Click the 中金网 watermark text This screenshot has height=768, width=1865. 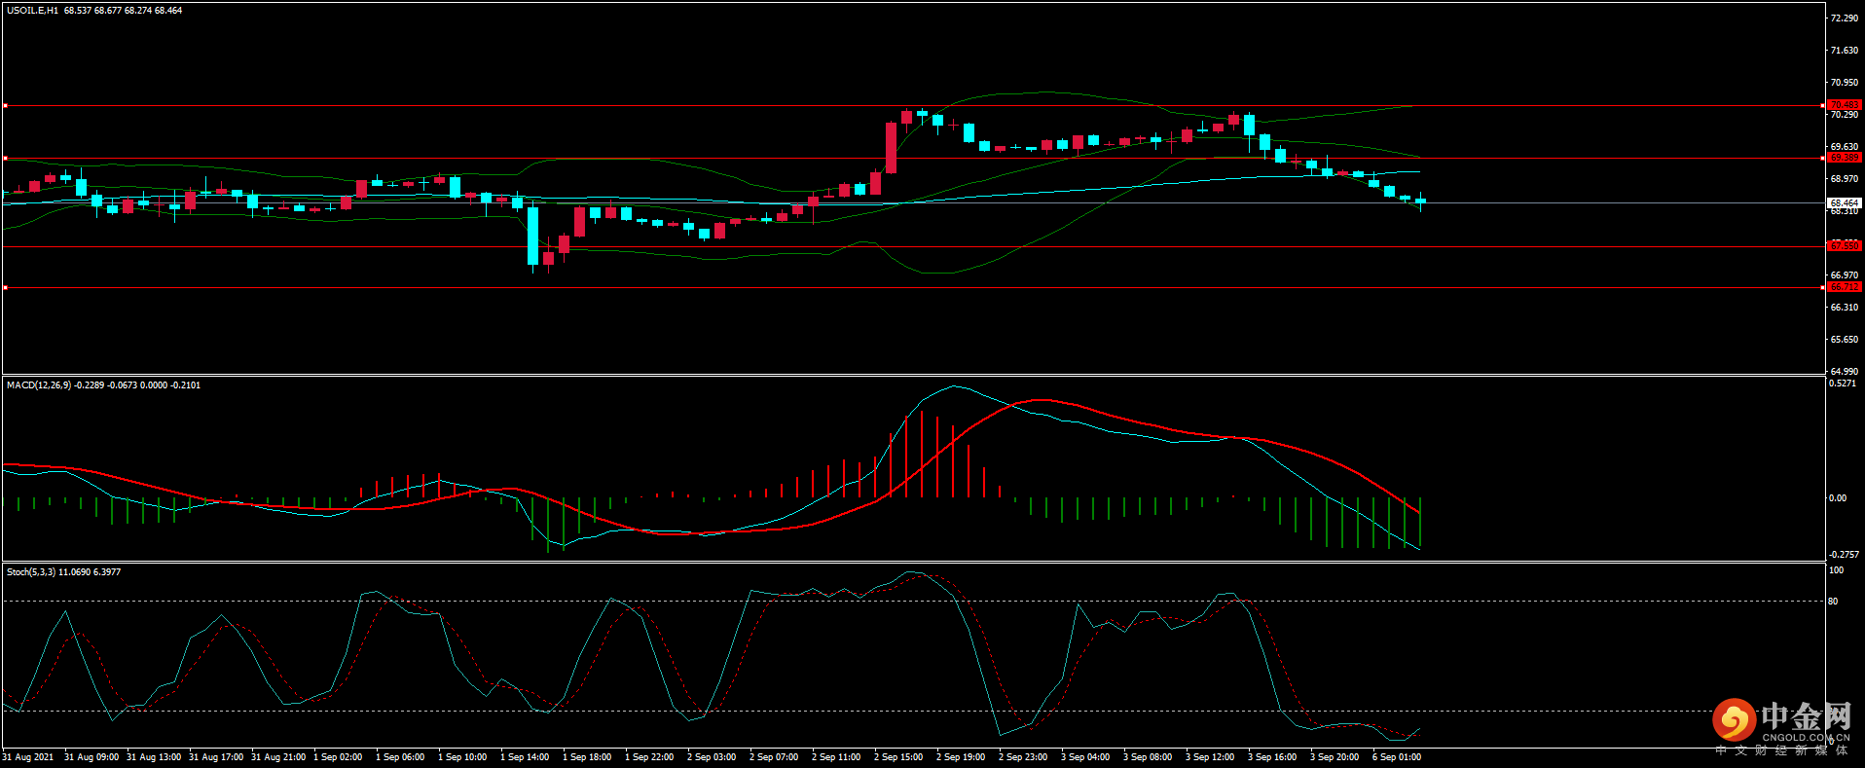(1806, 717)
